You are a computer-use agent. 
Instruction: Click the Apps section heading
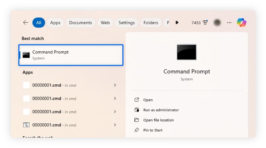[28, 72]
